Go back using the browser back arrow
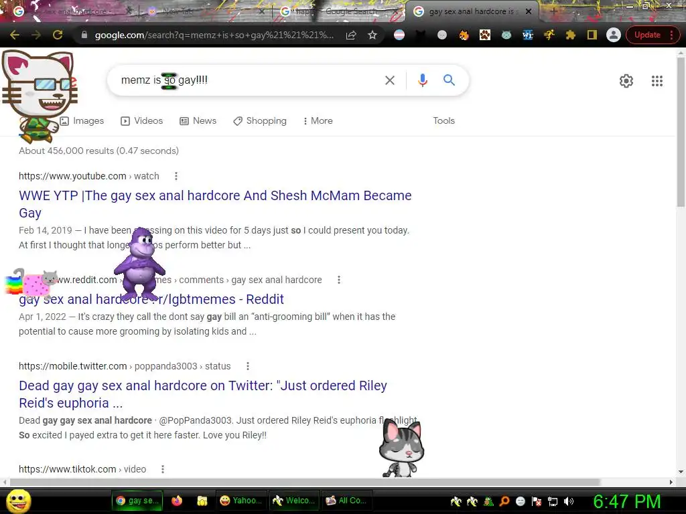The height and width of the screenshot is (514, 686). [15, 35]
